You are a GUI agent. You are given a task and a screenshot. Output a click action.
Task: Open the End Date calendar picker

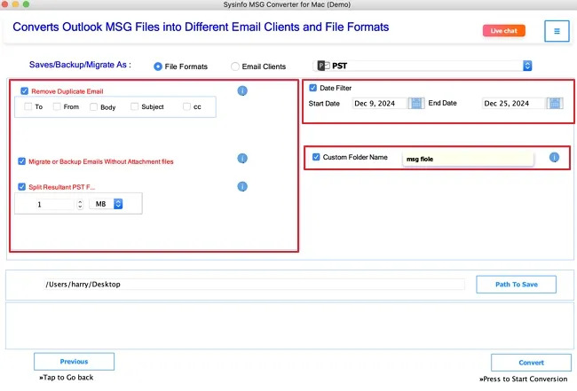555,103
